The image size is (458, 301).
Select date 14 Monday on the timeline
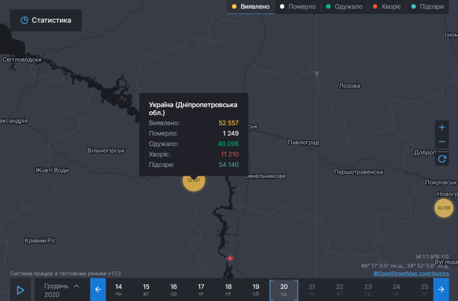pyautogui.click(x=119, y=290)
